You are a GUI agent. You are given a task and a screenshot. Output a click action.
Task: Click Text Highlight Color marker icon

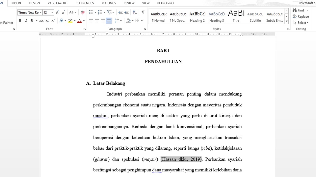(x=70, y=21)
